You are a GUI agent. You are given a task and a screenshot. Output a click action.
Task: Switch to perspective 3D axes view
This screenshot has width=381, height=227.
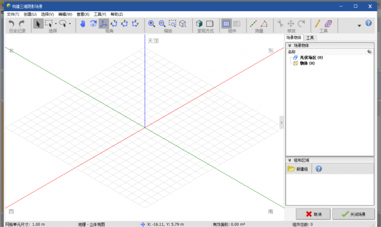coord(104,24)
